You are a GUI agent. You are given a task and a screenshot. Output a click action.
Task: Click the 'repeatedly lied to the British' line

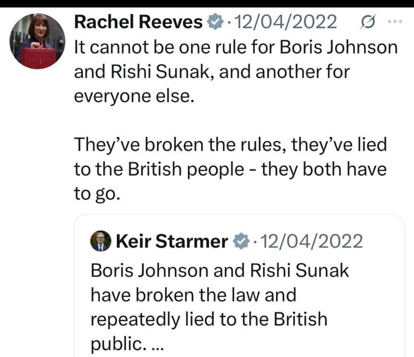coord(209,319)
